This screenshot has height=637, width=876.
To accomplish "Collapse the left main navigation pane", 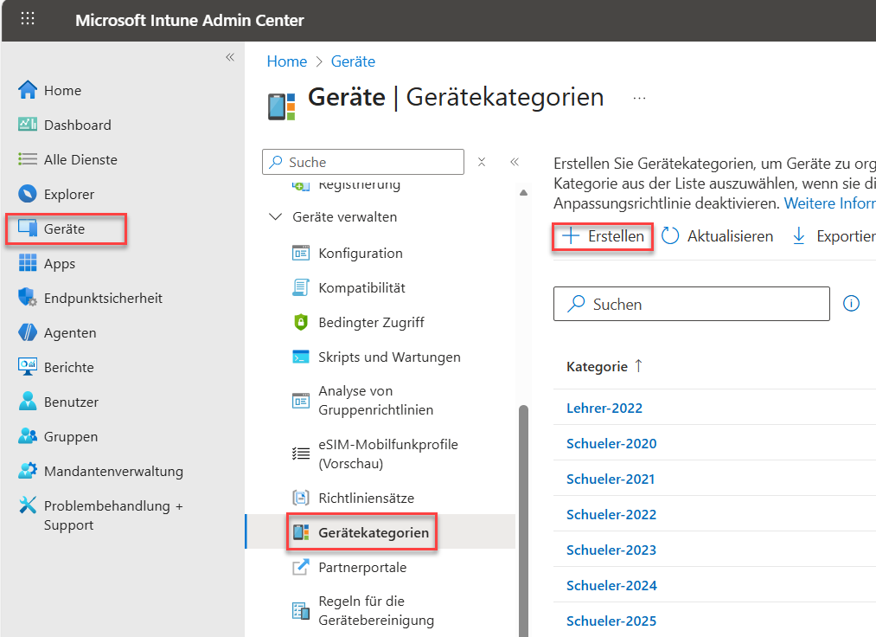I will [230, 57].
